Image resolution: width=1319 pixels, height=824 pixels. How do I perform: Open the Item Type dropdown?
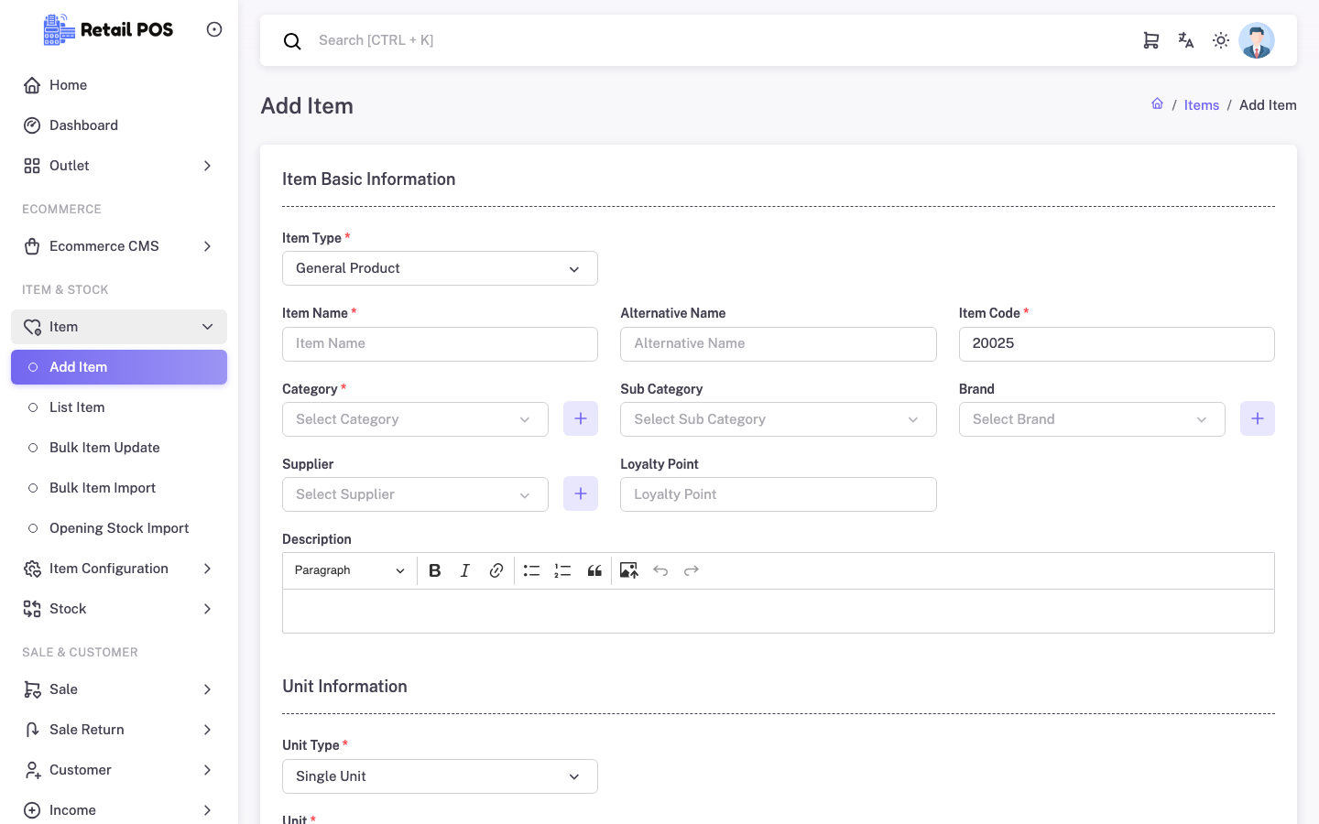tap(440, 268)
